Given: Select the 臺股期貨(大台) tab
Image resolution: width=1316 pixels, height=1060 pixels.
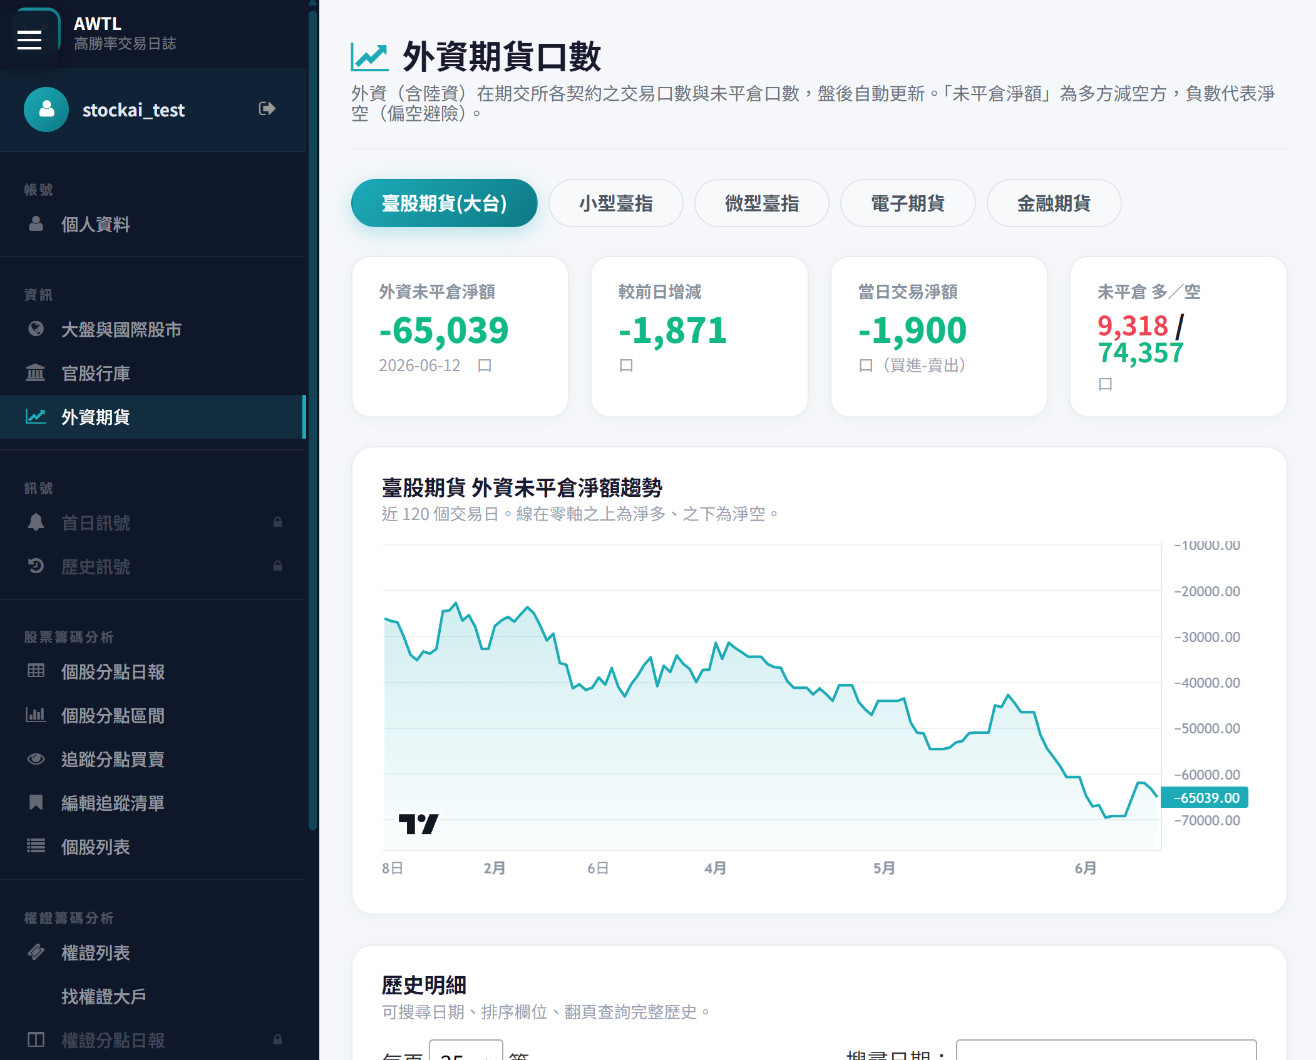Looking at the screenshot, I should tap(445, 203).
